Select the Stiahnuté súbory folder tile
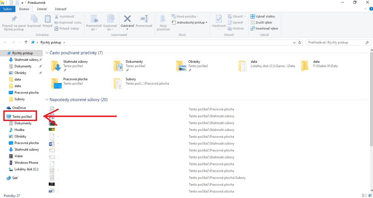The image size is (373, 198). [70, 66]
